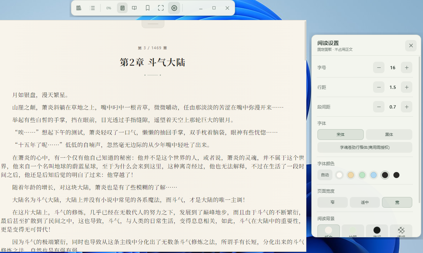Select the 黑体 font

(389, 135)
